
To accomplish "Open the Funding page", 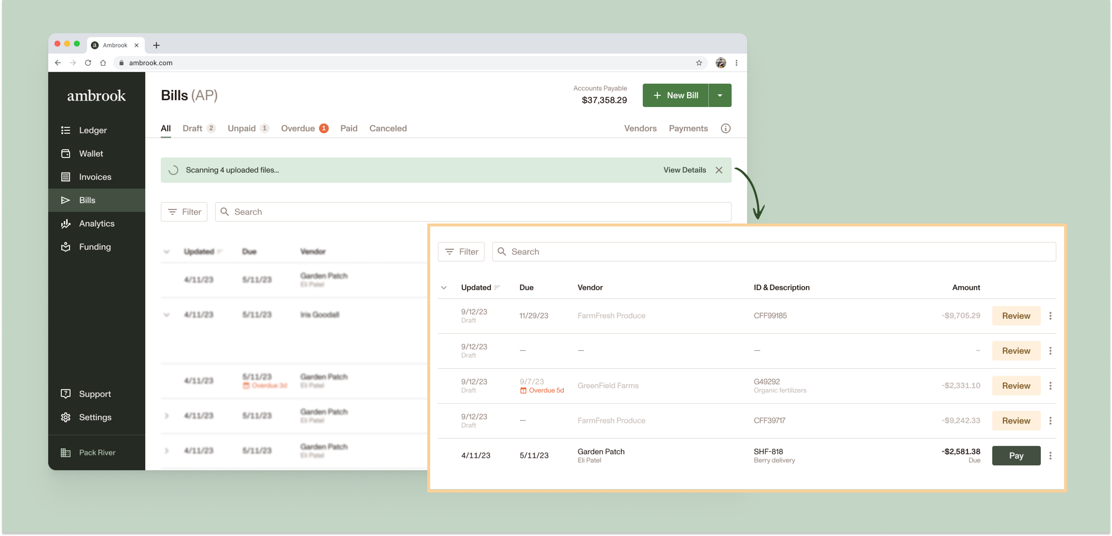I will coord(94,247).
